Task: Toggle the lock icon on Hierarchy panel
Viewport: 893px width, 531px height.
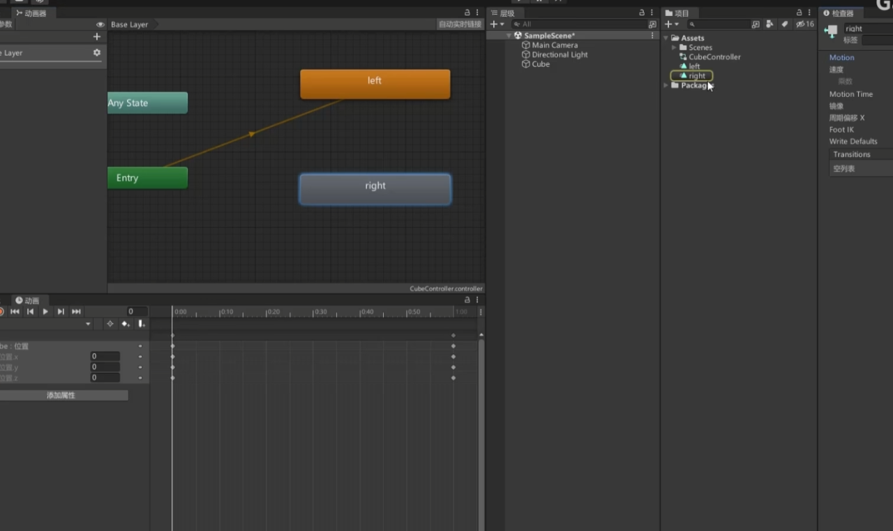Action: pos(642,13)
